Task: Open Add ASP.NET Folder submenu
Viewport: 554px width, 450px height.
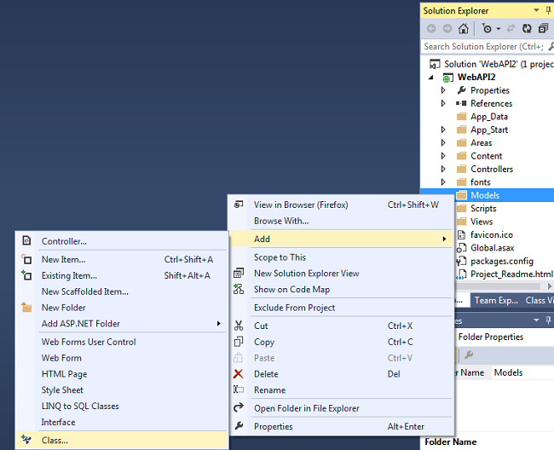Action: click(x=122, y=324)
